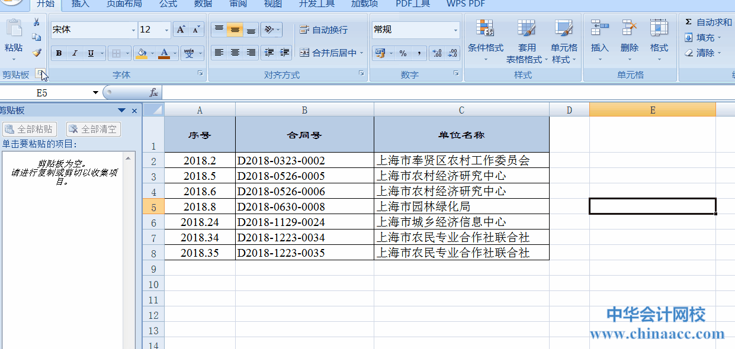Click the accounting number format icon
Screen dimensions: 735x349
(380, 53)
